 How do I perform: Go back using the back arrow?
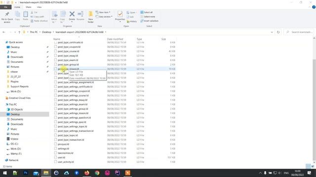point(4,32)
